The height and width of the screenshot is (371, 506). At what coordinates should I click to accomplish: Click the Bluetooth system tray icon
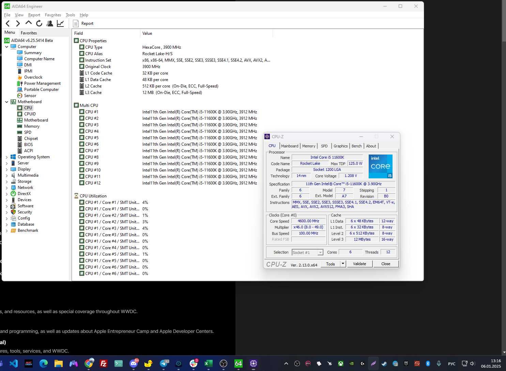click(x=428, y=364)
